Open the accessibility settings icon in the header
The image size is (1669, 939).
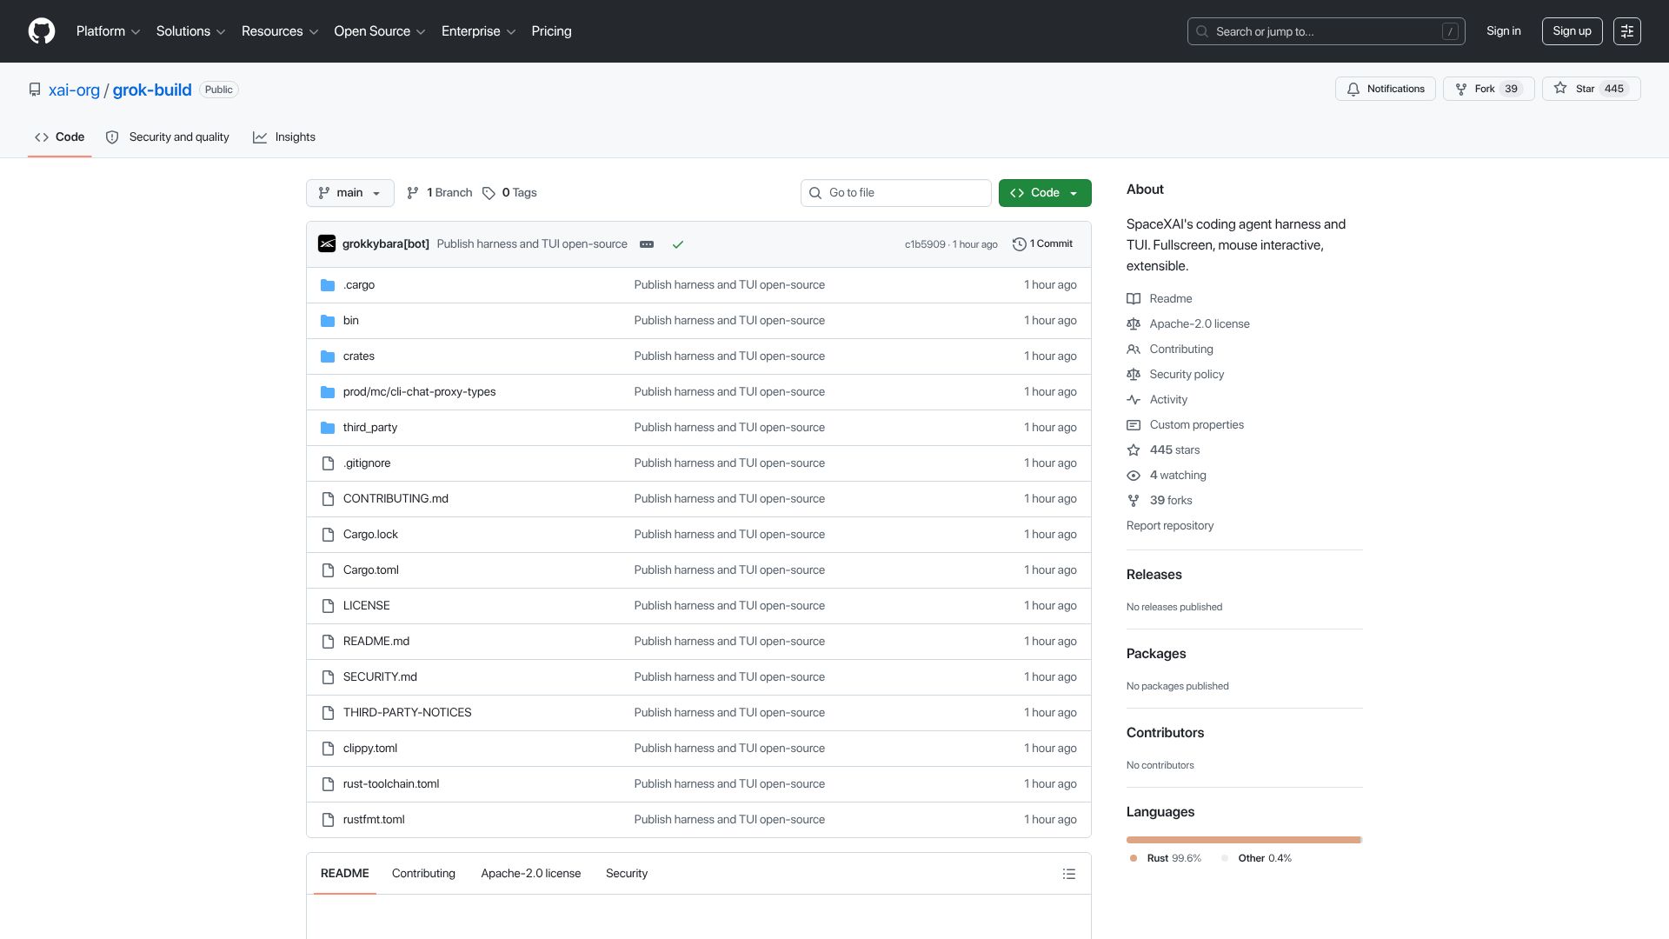(x=1626, y=31)
